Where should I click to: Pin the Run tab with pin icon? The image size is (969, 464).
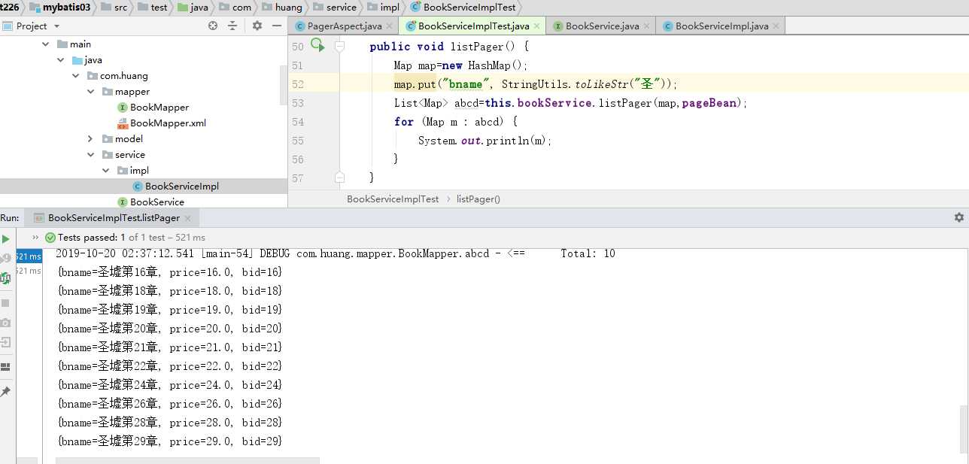tap(5, 392)
